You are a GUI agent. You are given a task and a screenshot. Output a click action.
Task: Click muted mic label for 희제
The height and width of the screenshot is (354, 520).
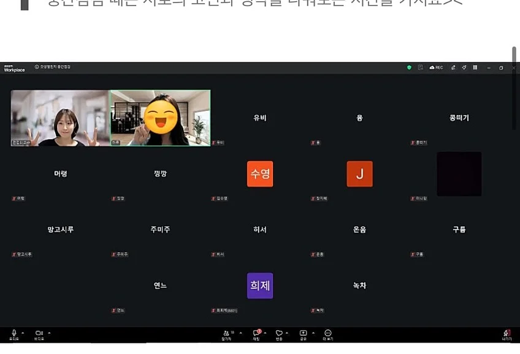coord(224,311)
